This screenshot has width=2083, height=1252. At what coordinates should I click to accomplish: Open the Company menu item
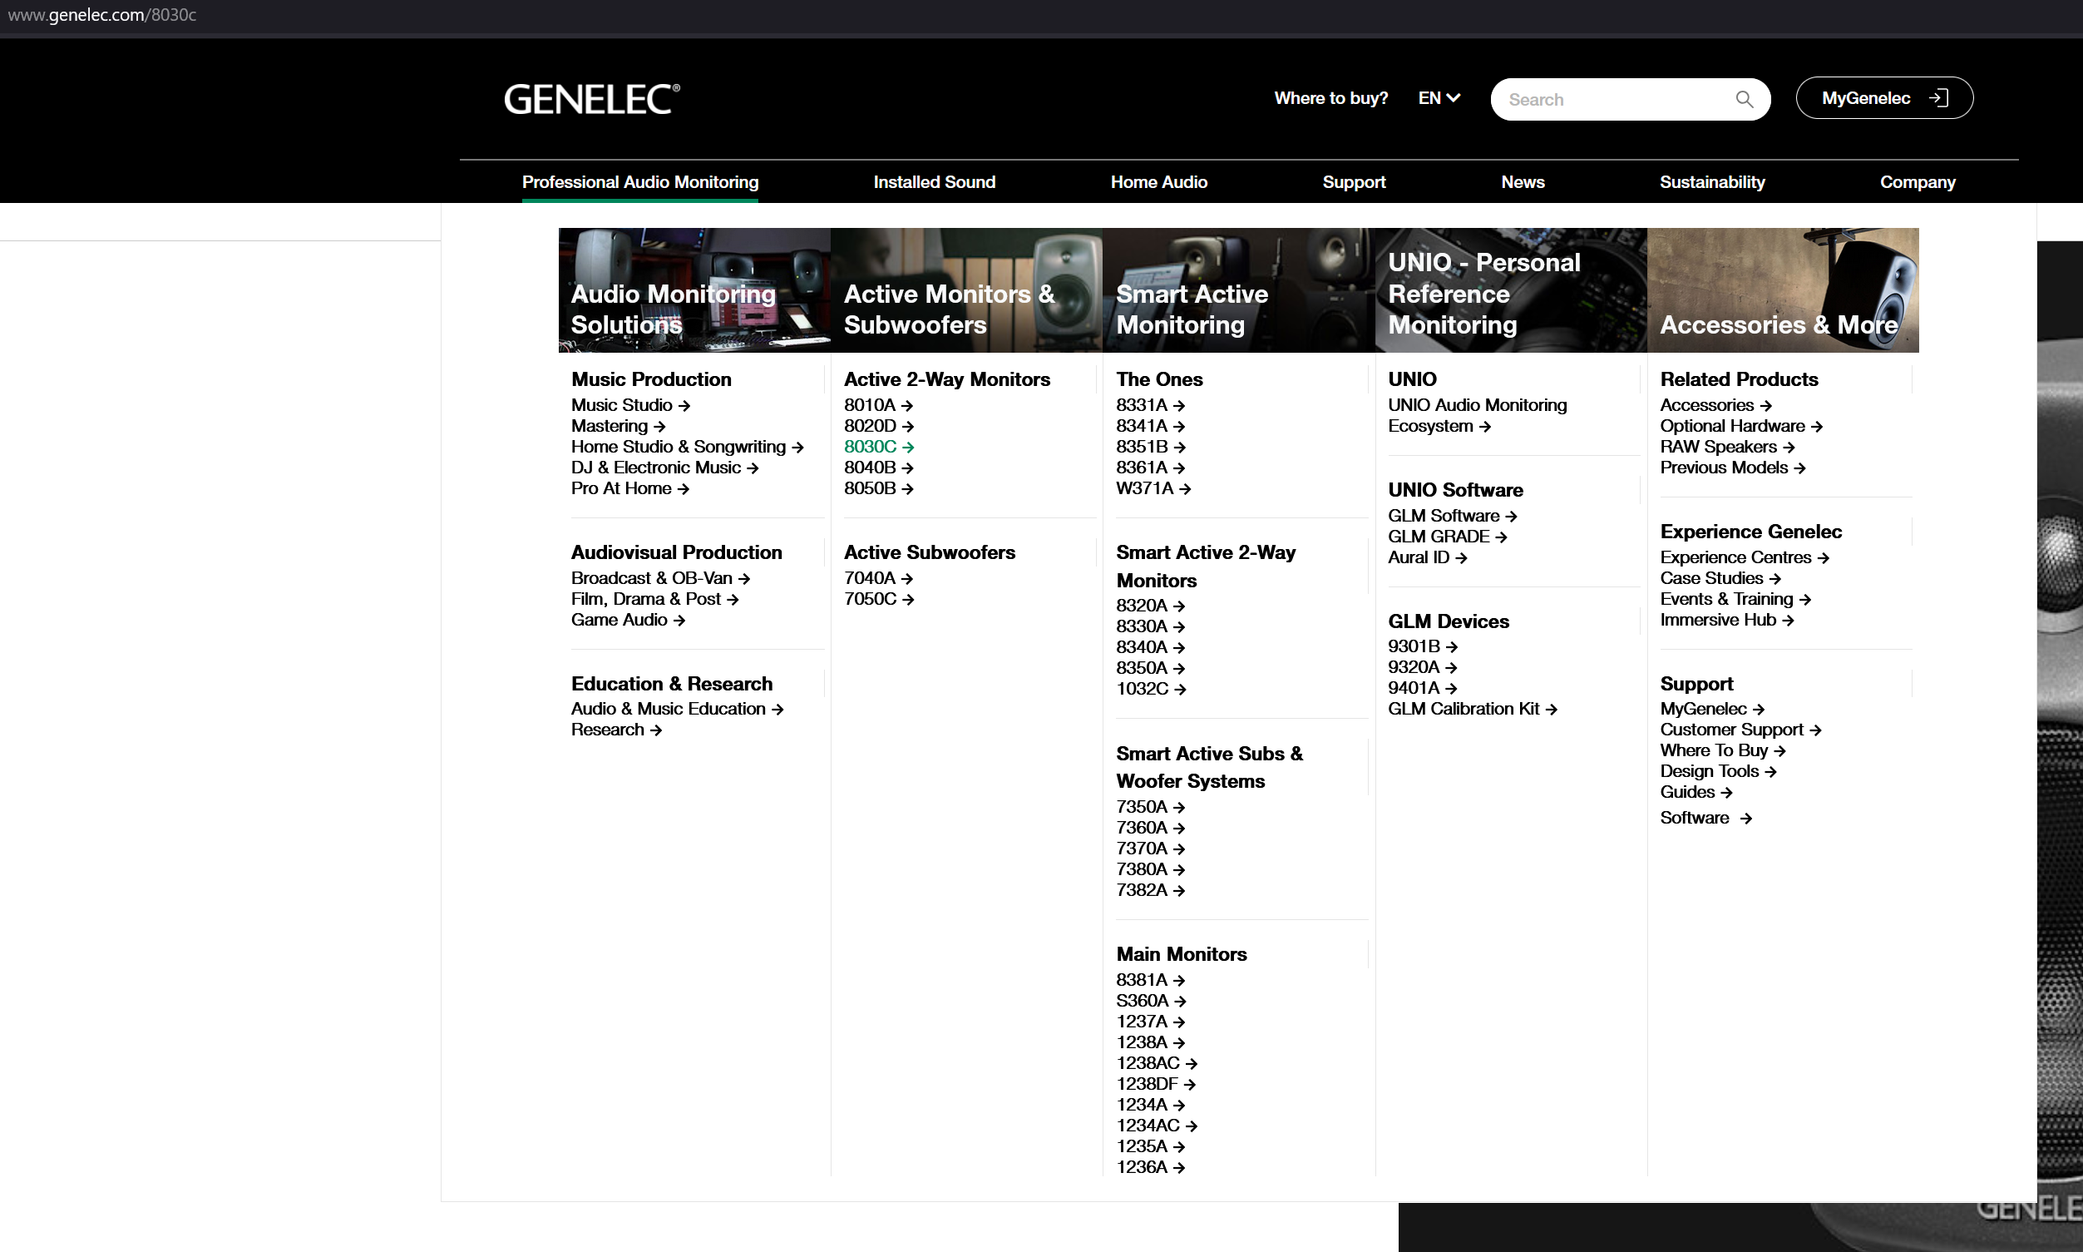click(1917, 182)
